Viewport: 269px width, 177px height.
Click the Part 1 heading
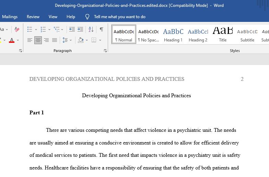36,113
